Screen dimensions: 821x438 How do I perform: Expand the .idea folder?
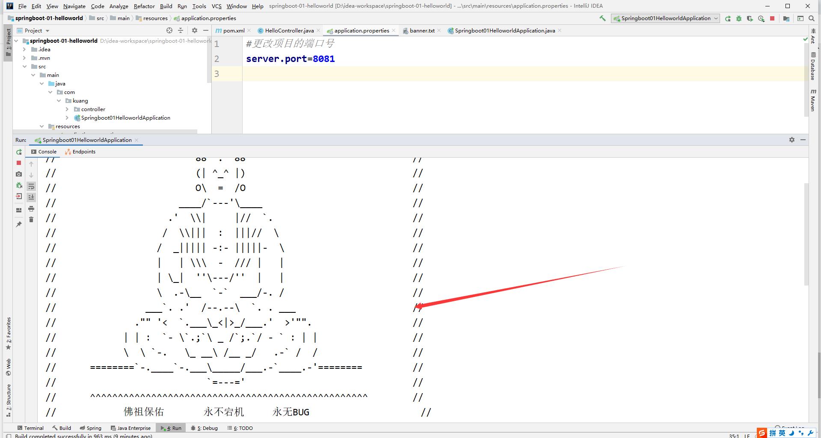click(x=24, y=50)
